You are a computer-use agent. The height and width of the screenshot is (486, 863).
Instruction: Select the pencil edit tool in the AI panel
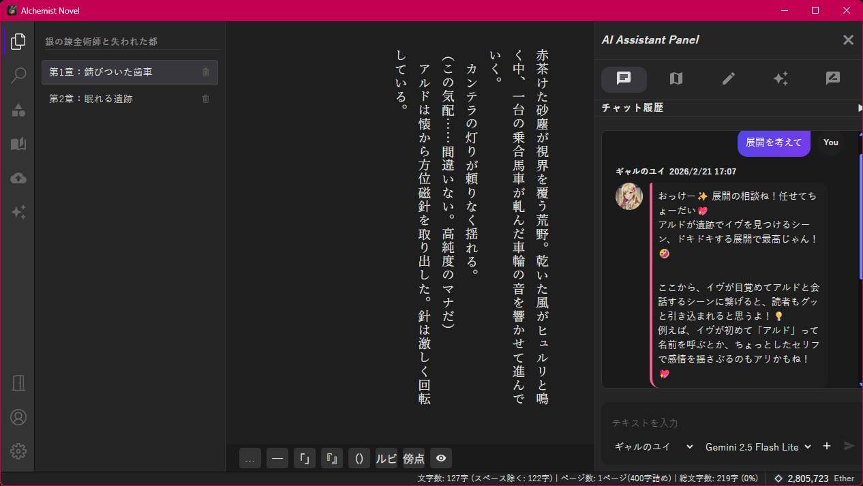728,80
